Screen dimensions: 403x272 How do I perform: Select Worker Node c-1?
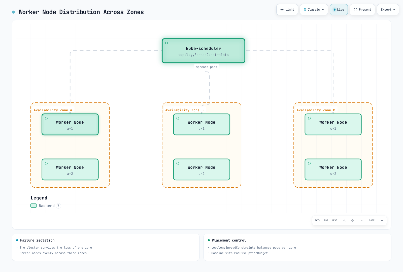pyautogui.click(x=333, y=124)
